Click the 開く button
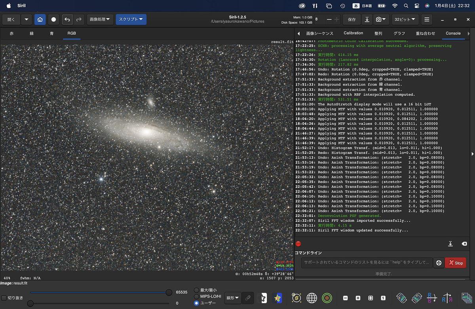 point(11,19)
